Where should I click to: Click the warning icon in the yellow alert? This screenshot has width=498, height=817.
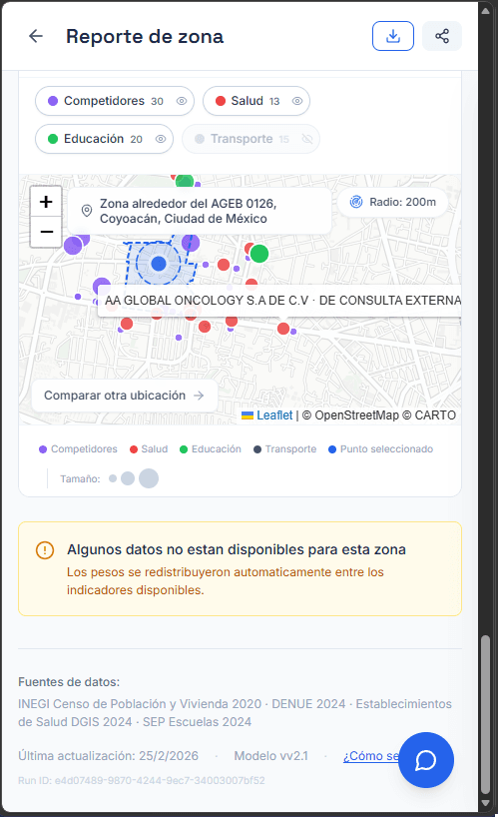[x=45, y=549]
